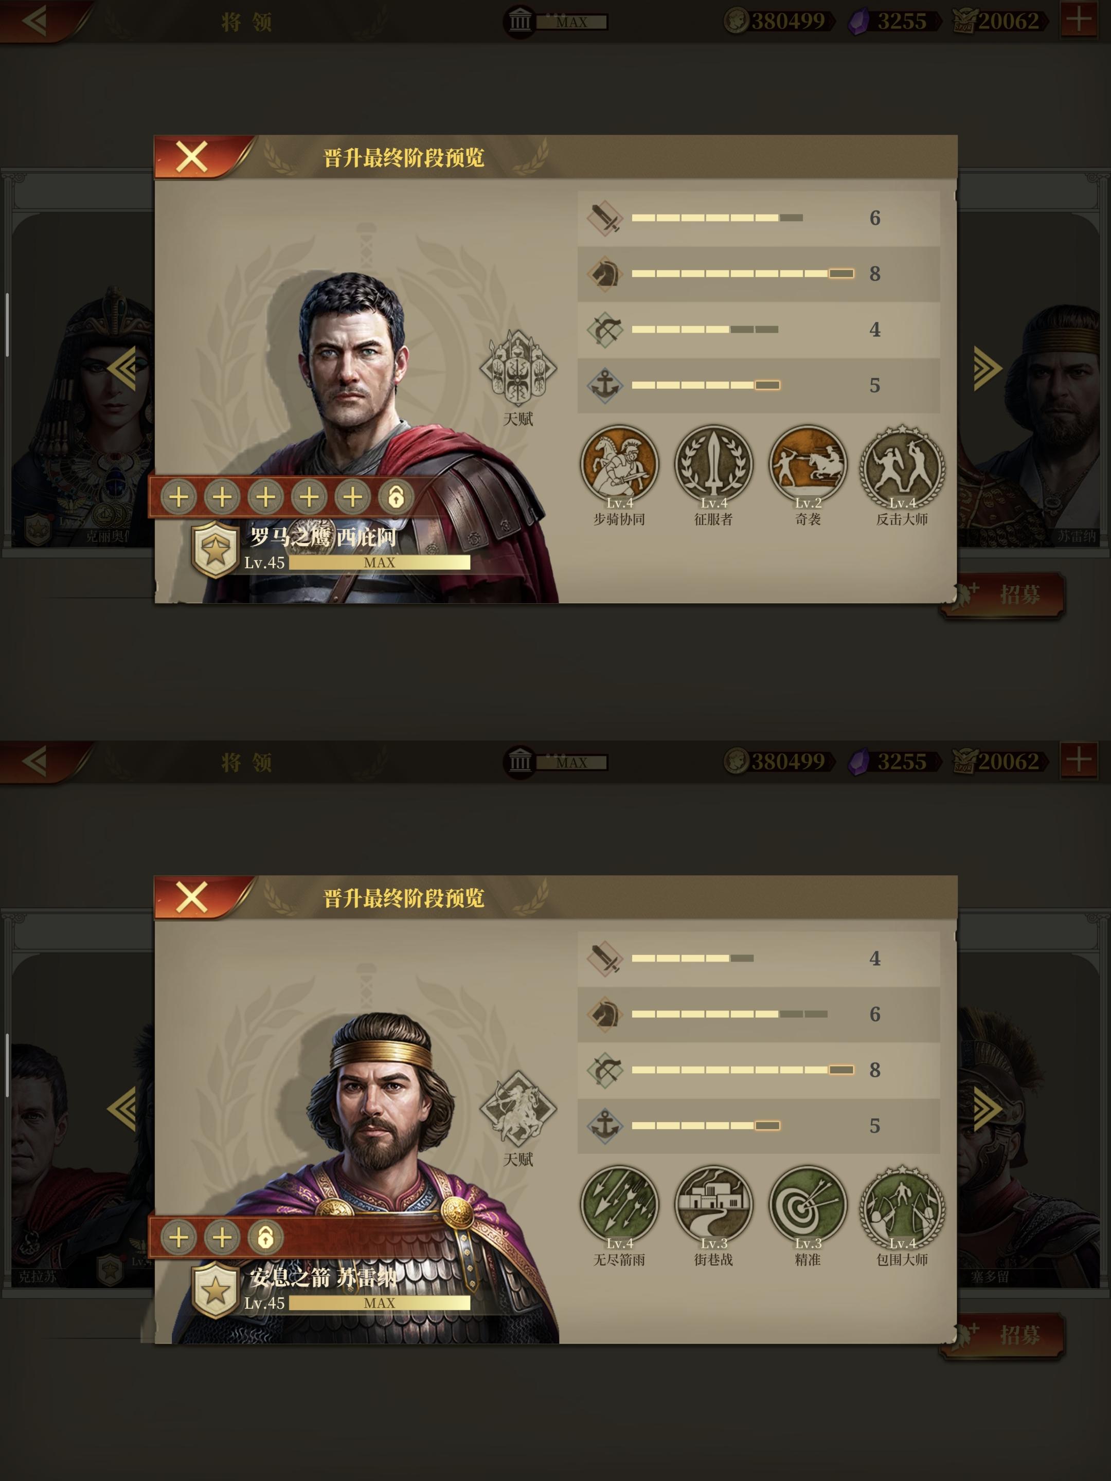Select the 街巷战 skill icon
This screenshot has height=1481, width=1111.
713,1204
